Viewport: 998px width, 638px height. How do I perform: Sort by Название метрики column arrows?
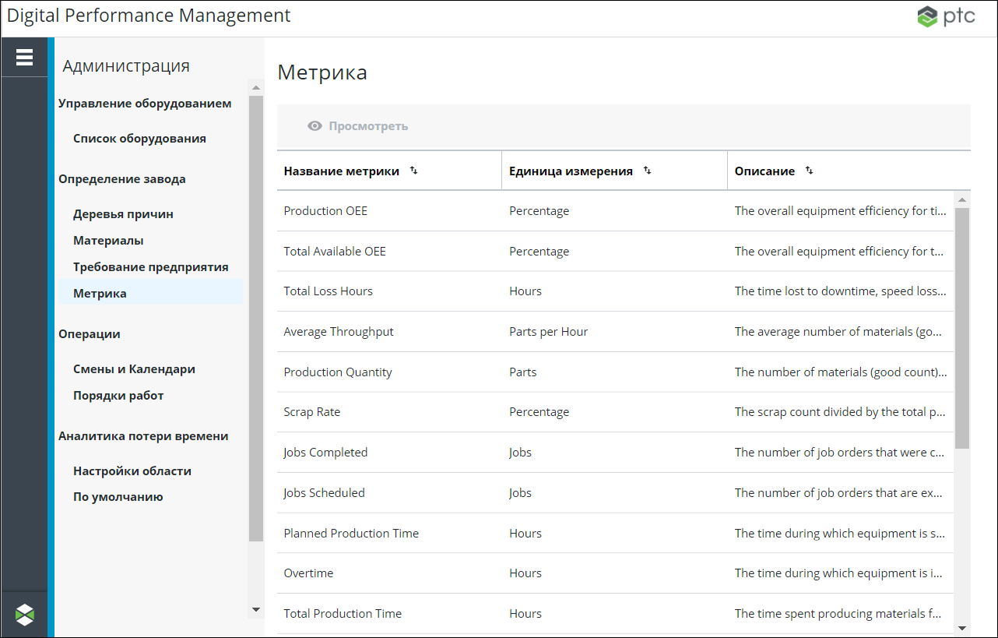click(x=414, y=171)
